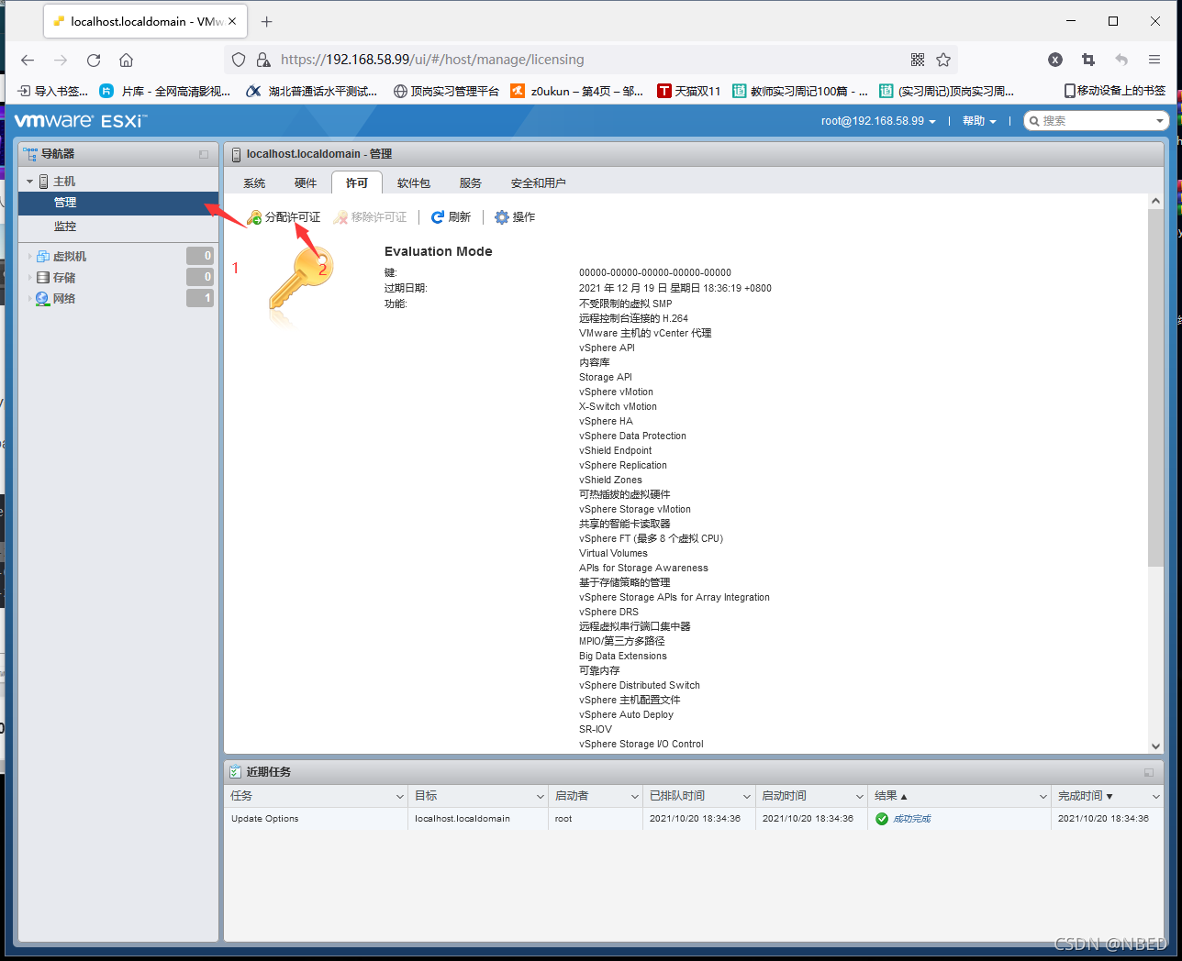Expand the 网络 tree node arrow
Viewport: 1182px width, 961px height.
pyautogui.click(x=29, y=299)
